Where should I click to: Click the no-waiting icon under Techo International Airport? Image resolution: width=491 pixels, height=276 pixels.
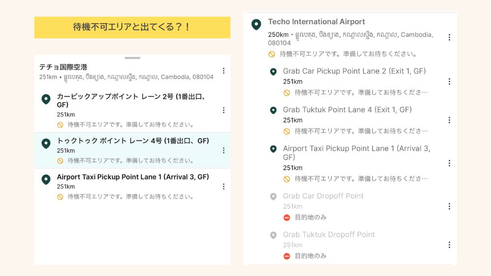coord(272,54)
